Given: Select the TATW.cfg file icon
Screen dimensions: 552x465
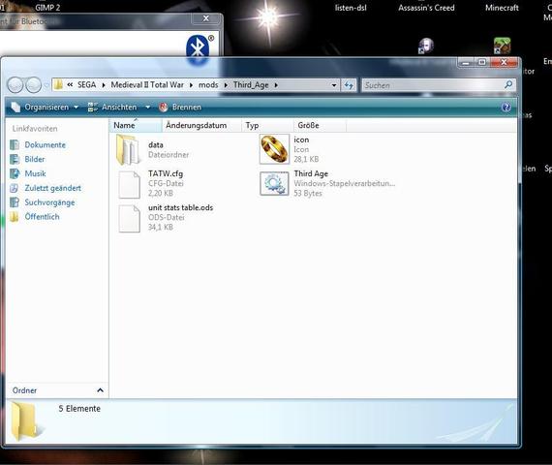Looking at the screenshot, I should 129,184.
